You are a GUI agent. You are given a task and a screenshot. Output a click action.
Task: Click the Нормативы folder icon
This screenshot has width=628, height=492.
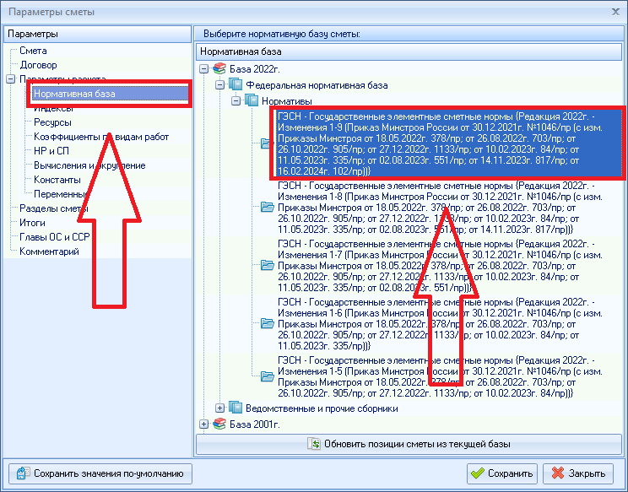252,100
